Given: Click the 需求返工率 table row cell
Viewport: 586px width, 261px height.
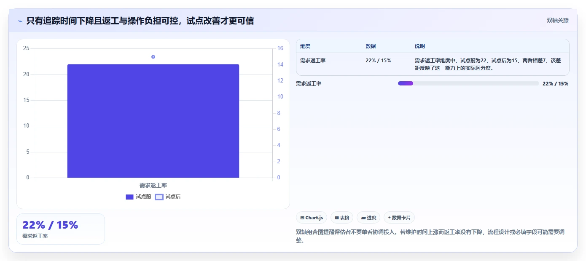Looking at the screenshot, I should (x=313, y=61).
